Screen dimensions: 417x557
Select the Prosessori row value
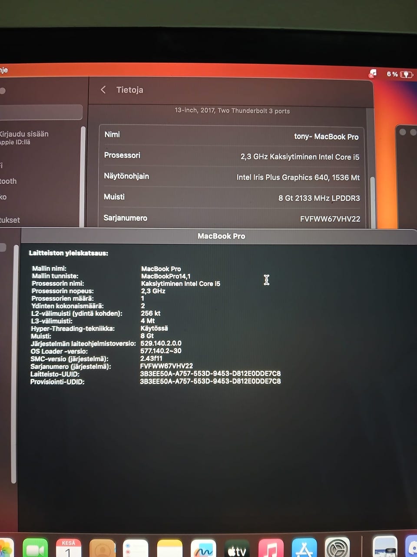point(300,157)
